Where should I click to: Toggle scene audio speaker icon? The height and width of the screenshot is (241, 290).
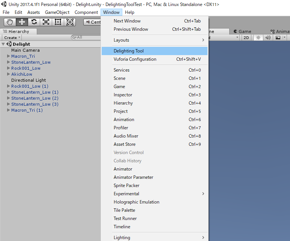click(x=267, y=38)
